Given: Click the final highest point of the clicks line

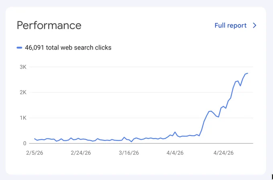Looking at the screenshot, I should point(247,73).
